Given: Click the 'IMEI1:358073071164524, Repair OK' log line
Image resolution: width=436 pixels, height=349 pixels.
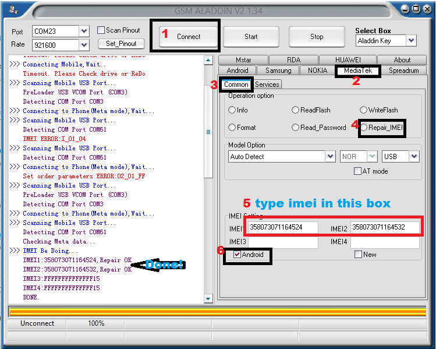Looking at the screenshot, I should 77,260.
